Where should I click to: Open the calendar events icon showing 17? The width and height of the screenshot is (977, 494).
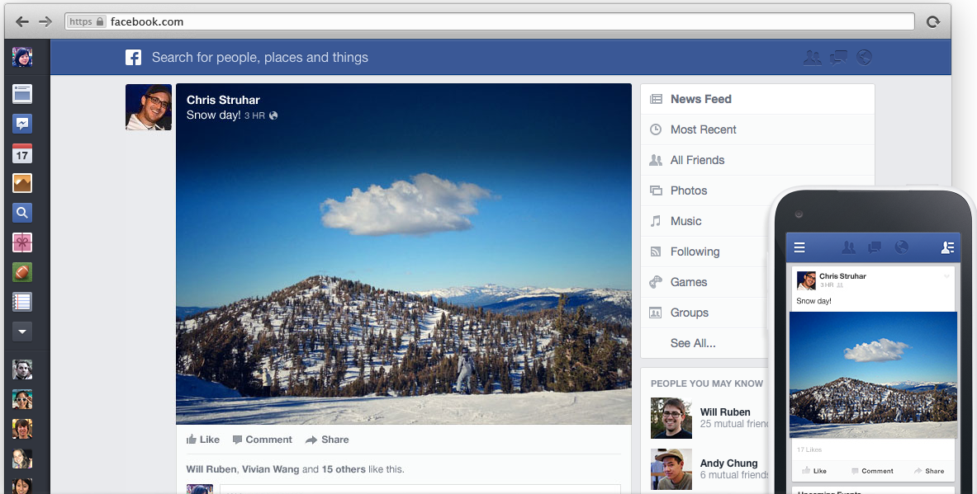click(x=22, y=153)
